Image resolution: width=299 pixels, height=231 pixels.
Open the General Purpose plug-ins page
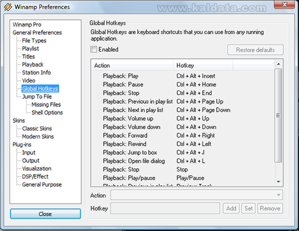(42, 185)
